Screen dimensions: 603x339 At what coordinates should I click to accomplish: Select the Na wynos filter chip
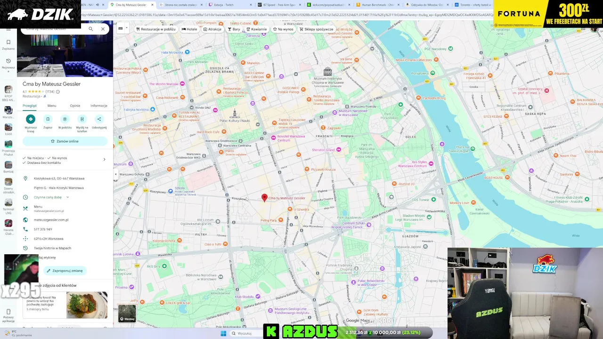point(283,29)
